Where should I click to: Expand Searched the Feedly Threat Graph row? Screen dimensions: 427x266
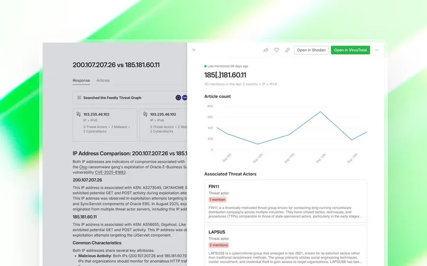click(x=130, y=98)
